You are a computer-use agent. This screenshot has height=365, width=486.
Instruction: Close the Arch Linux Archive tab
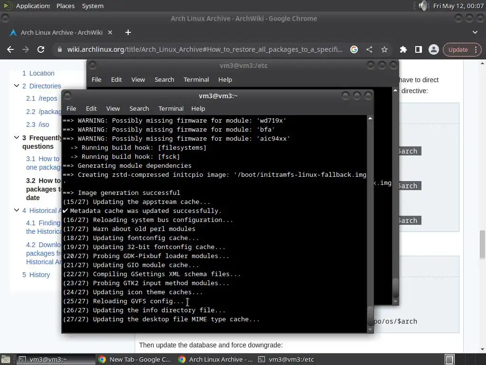[110, 32]
